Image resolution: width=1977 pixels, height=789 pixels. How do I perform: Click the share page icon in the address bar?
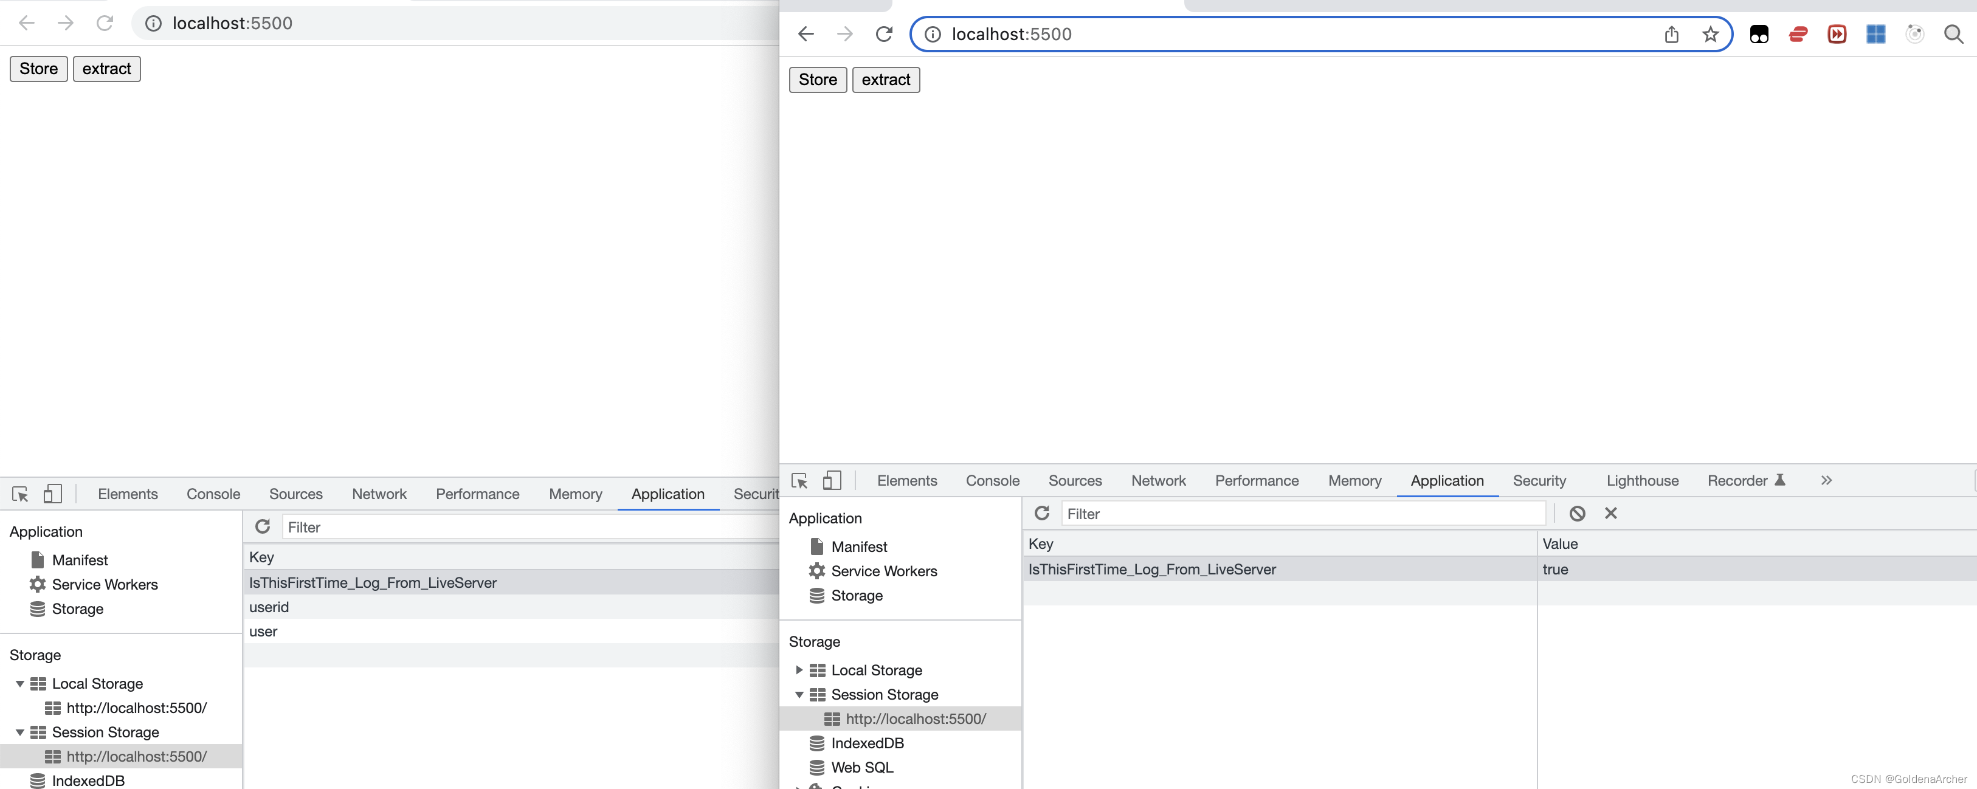point(1672,35)
